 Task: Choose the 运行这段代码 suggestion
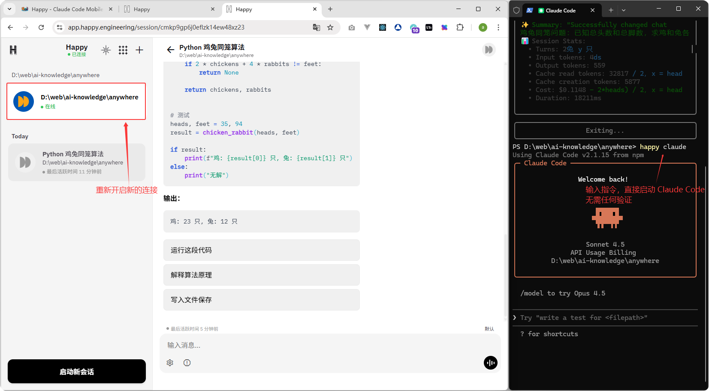point(261,250)
